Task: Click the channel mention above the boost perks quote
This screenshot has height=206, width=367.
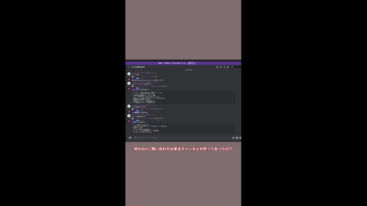Action: 134,122
